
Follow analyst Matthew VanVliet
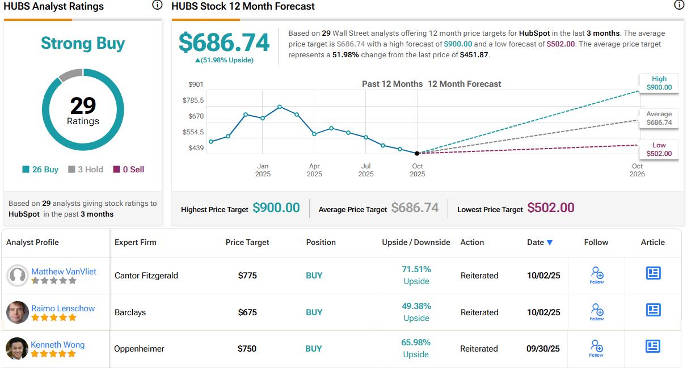click(596, 274)
